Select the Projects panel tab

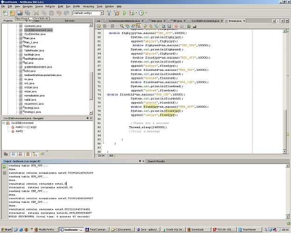click(8, 21)
